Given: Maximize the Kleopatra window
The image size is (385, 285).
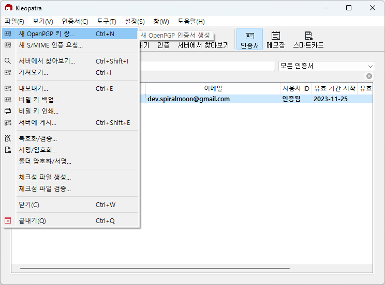Looking at the screenshot, I should coord(349,8).
